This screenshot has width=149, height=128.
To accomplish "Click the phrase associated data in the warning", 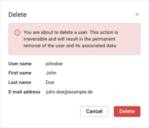I will point(99,46).
